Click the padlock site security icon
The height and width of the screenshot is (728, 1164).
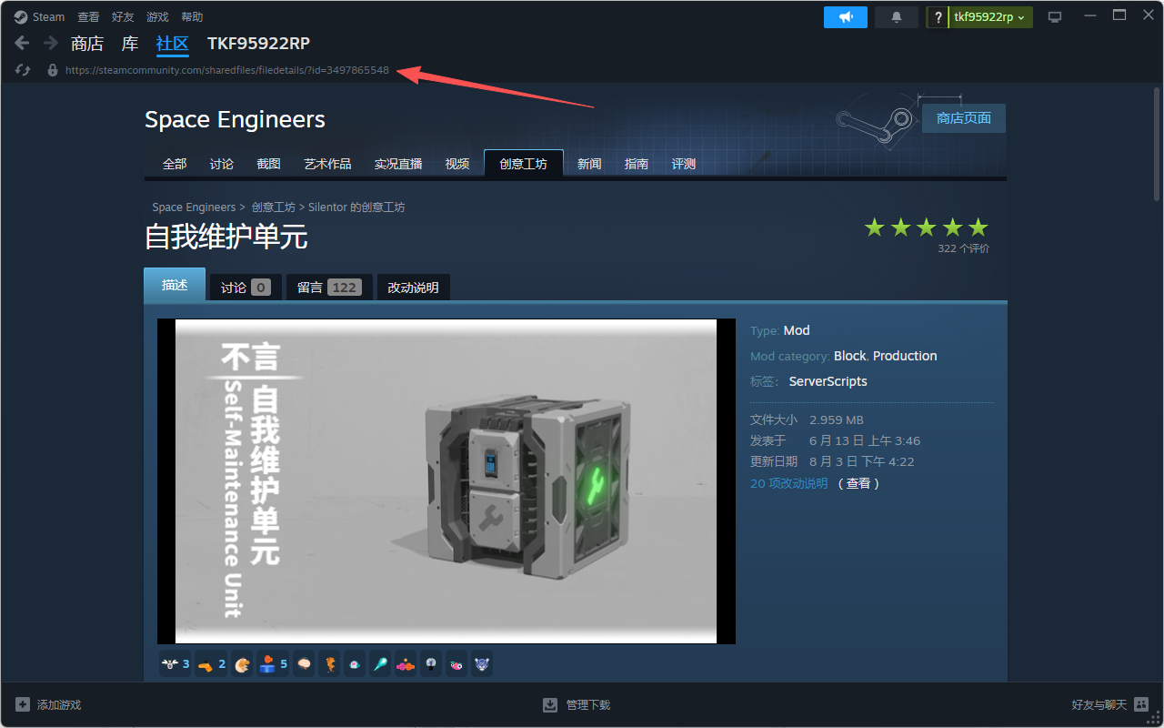point(52,70)
